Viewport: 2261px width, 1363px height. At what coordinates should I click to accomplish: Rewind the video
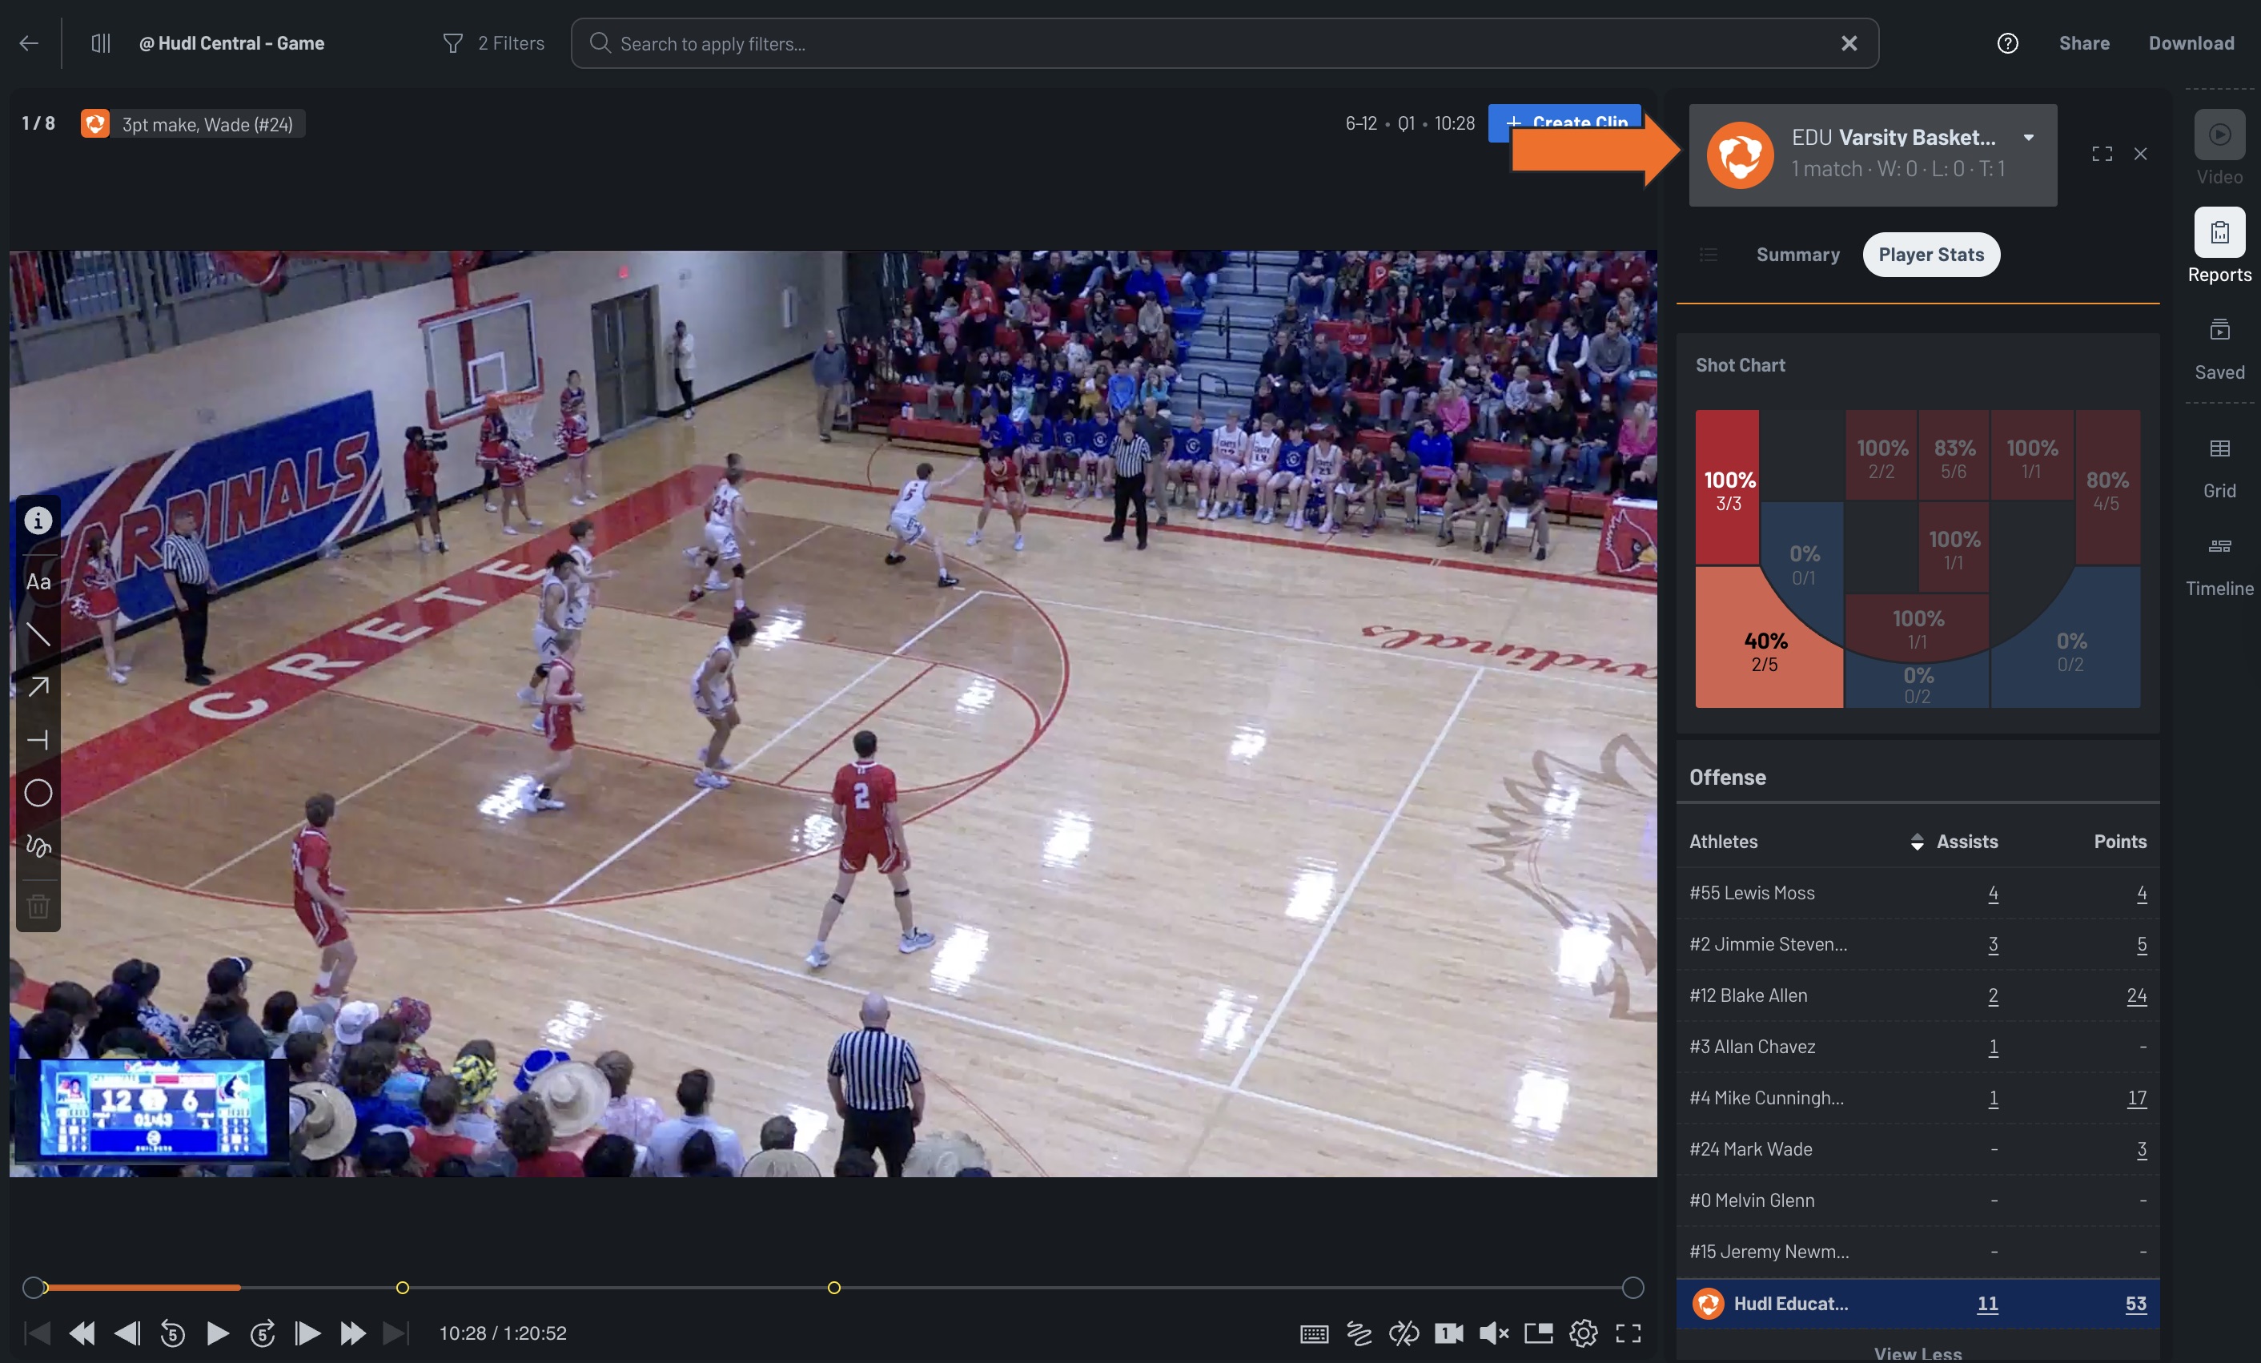pyautogui.click(x=82, y=1333)
